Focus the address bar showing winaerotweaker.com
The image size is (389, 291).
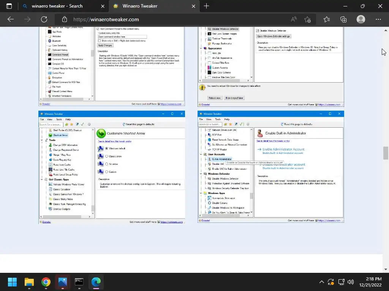(x=174, y=19)
